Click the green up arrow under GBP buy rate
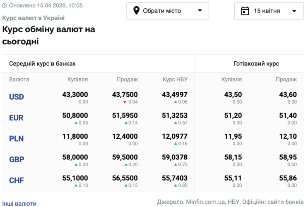Image resolution: width=306 pixels, height=207 pixels. tap(75, 164)
